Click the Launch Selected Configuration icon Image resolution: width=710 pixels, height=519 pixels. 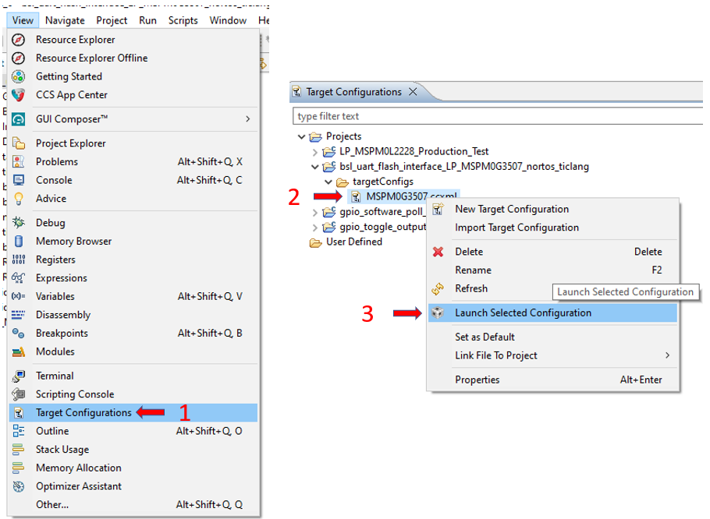click(x=438, y=312)
